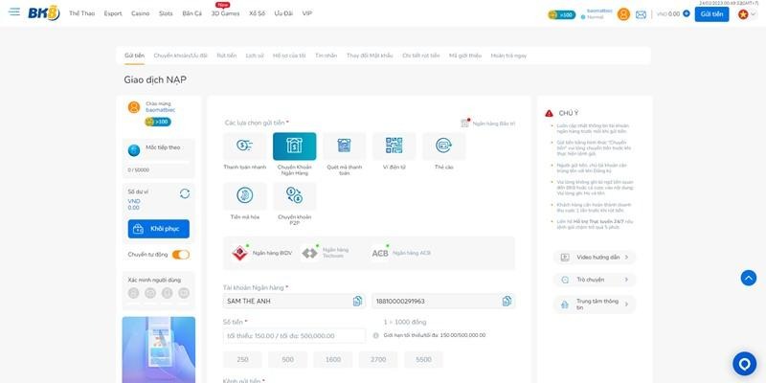Open the language flag dropdown
The height and width of the screenshot is (383, 766).
(x=745, y=14)
